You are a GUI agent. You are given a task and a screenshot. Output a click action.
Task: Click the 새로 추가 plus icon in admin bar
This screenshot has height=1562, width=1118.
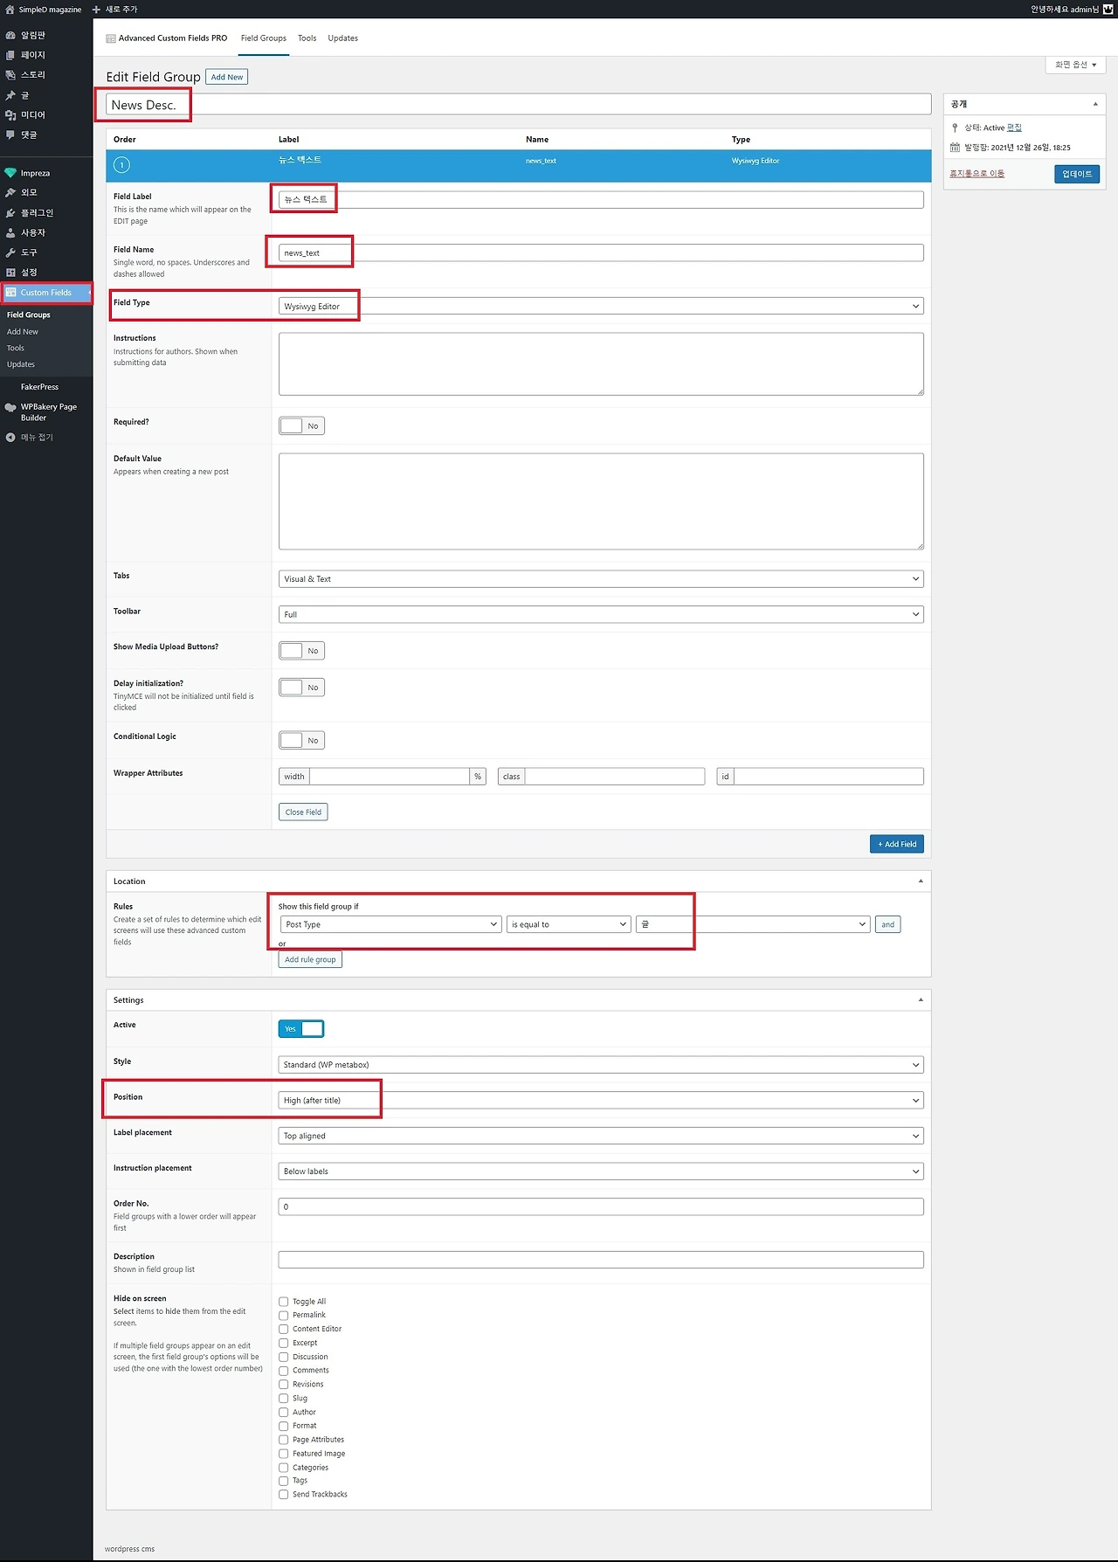tap(96, 10)
